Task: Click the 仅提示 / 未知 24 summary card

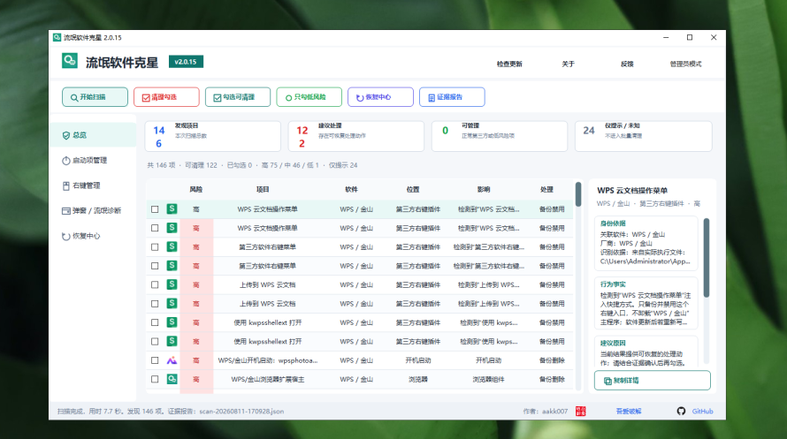Action: 643,136
